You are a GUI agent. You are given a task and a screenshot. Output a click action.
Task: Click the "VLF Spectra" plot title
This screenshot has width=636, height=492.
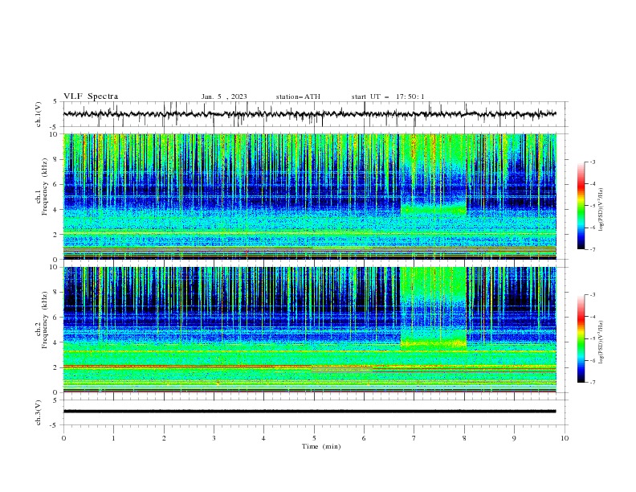click(x=91, y=96)
